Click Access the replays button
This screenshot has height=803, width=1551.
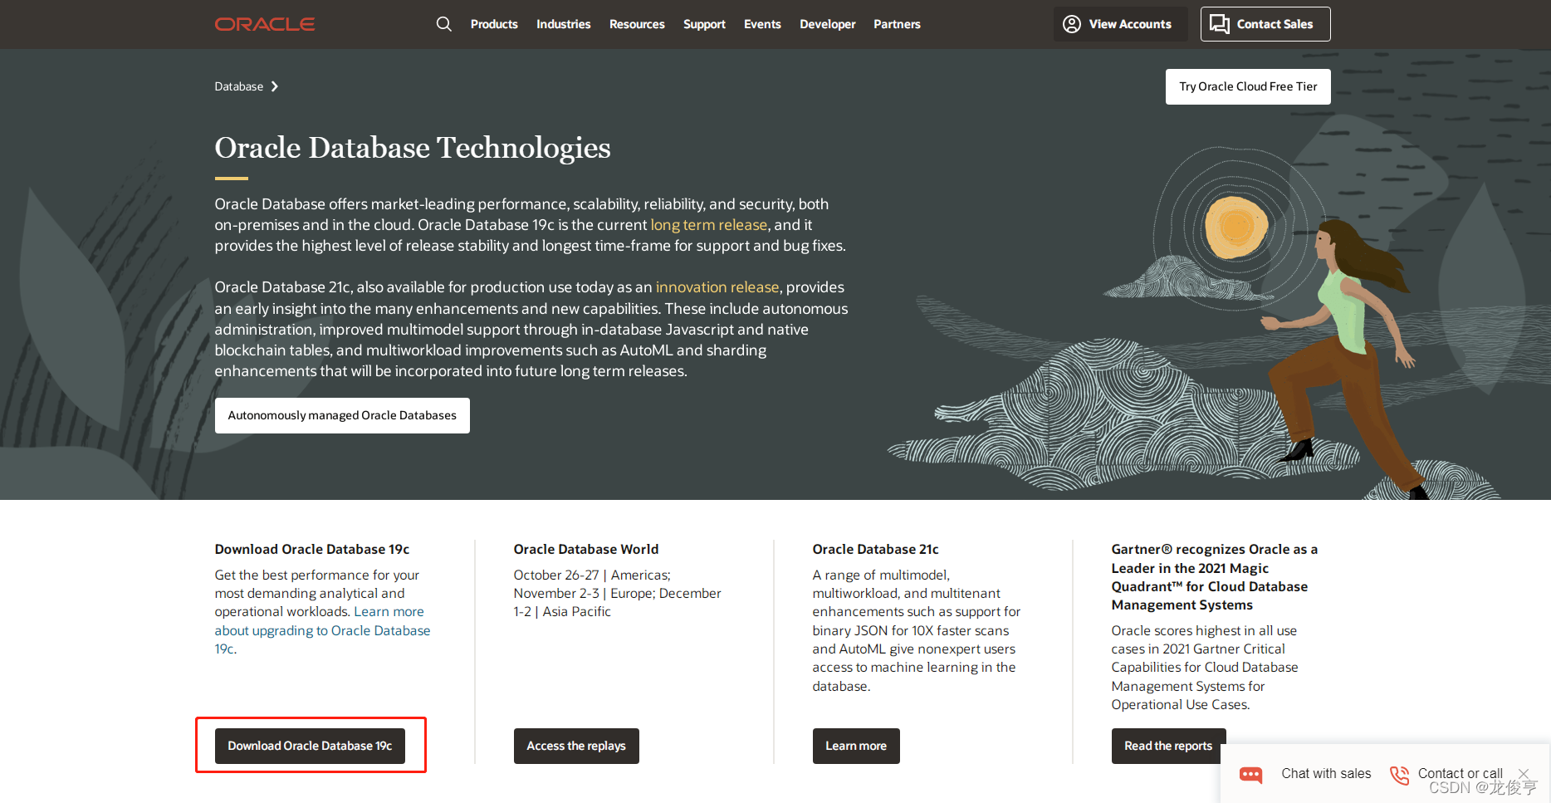click(x=576, y=746)
